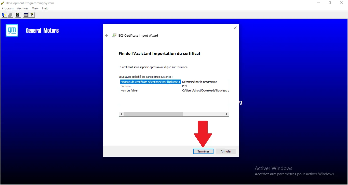Click the keyboard grid toolbar icon
The image size is (348, 185).
click(x=26, y=15)
